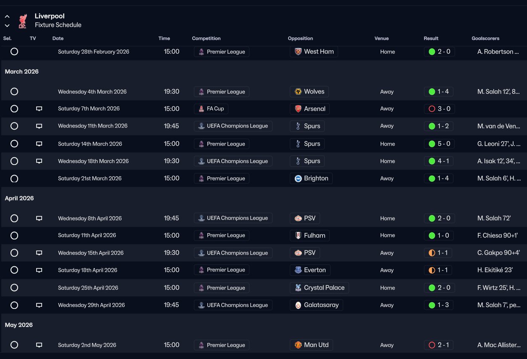The image size is (527, 359).
Task: Click the Galatasaray club badge
Action: pos(298,305)
